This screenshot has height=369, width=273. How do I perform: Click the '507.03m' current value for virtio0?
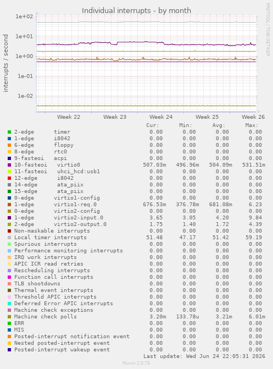coord(154,165)
